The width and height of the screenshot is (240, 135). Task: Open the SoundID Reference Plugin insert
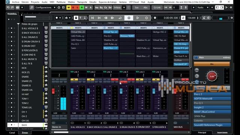tap(212, 125)
